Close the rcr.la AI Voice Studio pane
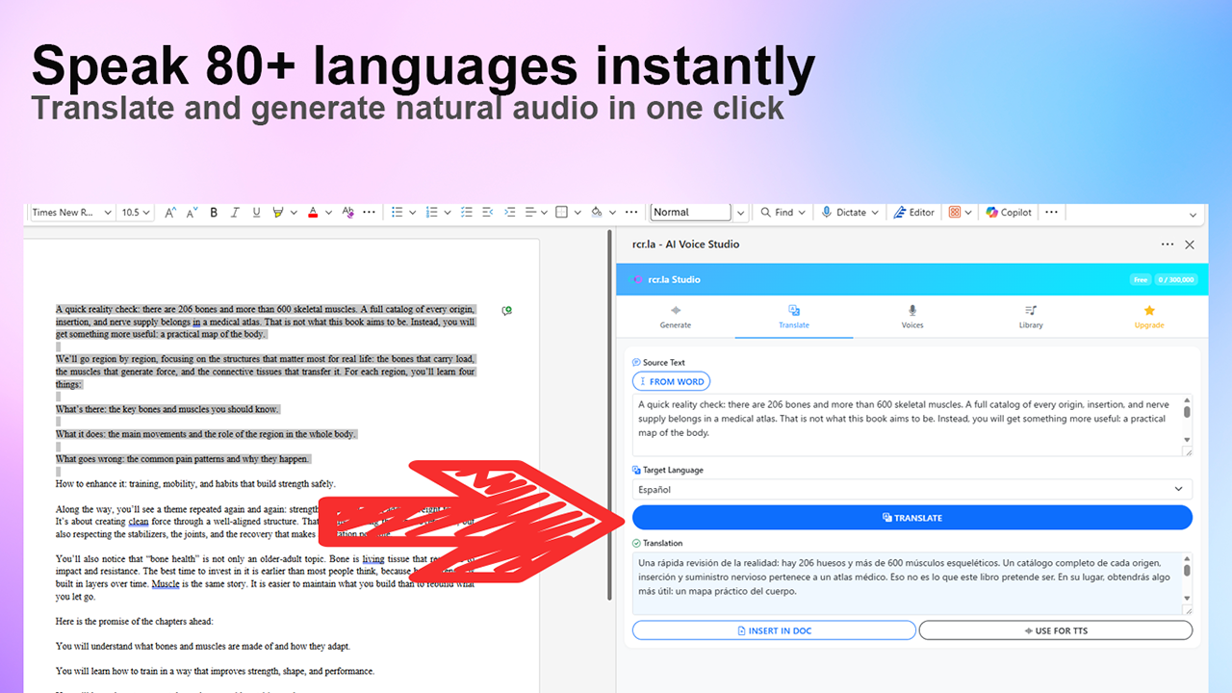1232x693 pixels. coord(1190,244)
